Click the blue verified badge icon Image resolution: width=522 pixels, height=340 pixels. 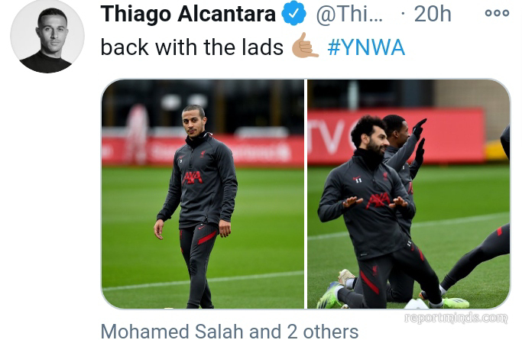coord(293,13)
